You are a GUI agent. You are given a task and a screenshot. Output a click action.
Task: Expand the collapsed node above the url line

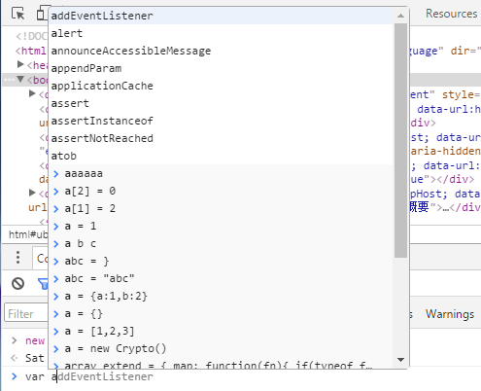[32, 193]
